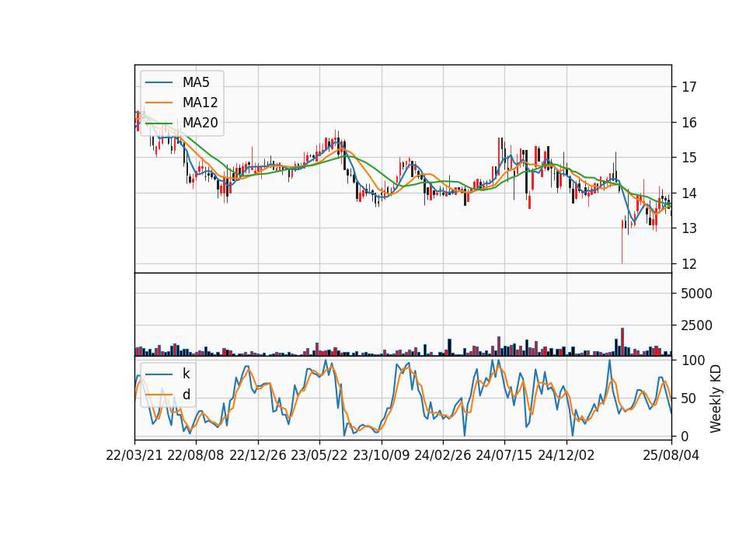The height and width of the screenshot is (536, 746).
Task: Click the 22/12/26 date label
Action: [x=258, y=455]
